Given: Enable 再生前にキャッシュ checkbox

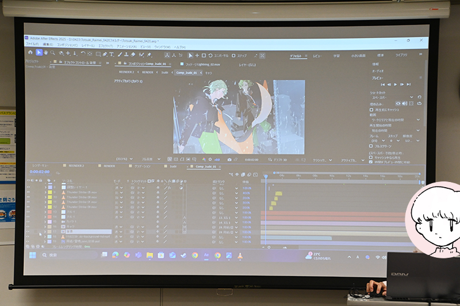Looking at the screenshot, I should pyautogui.click(x=371, y=110).
